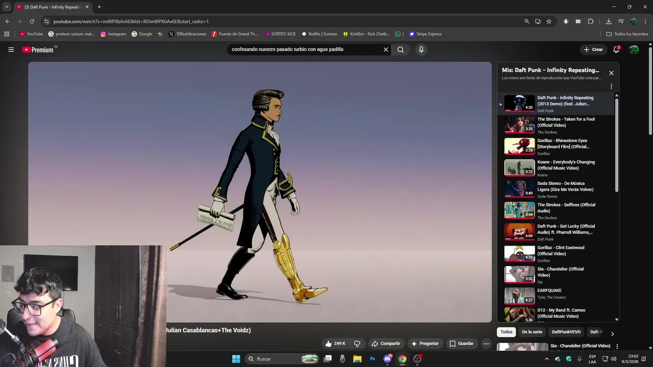Play Soda Stereo - De Música Ligera

[556, 189]
